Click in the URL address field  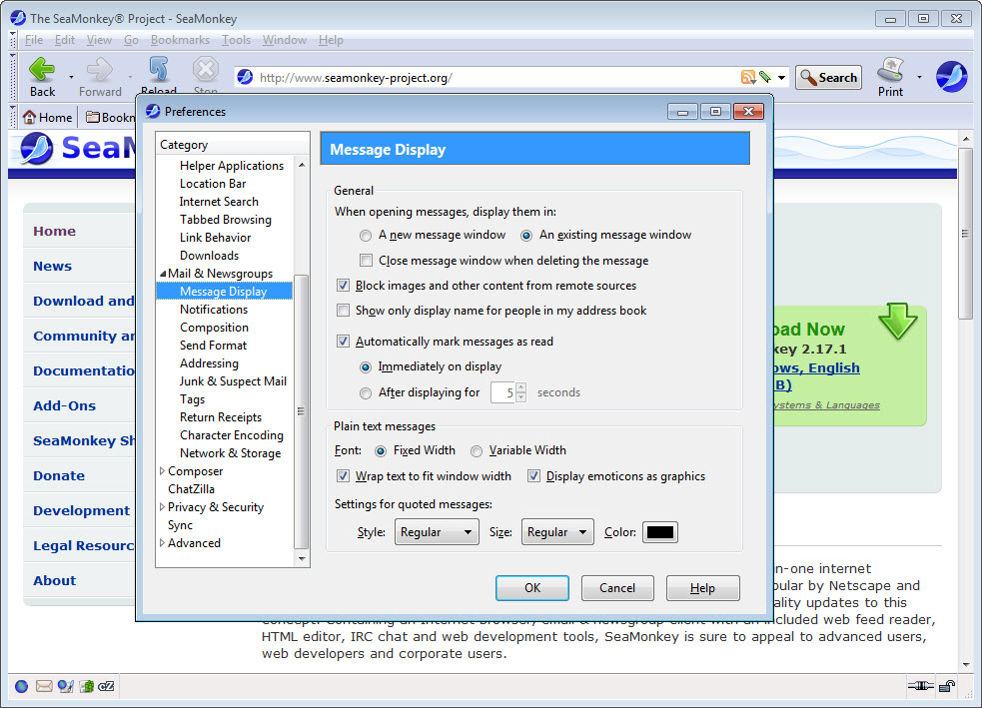pyautogui.click(x=497, y=78)
